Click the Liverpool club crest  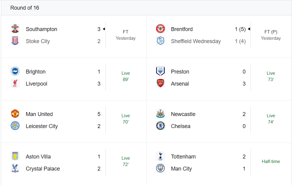(x=15, y=83)
